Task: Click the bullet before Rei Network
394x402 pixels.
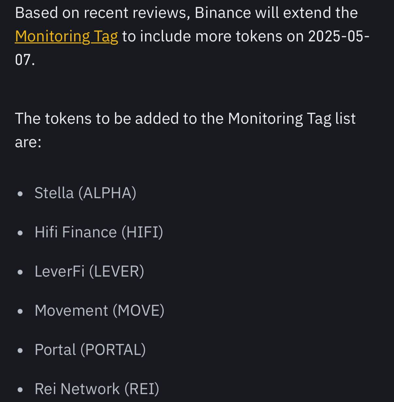Action: pos(20,390)
